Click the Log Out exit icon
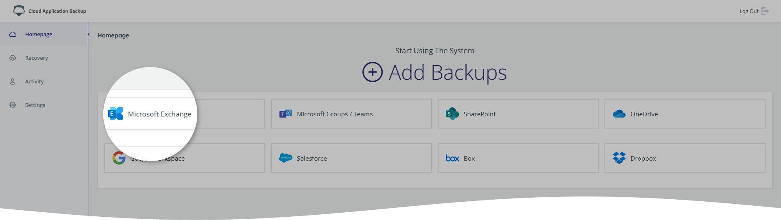 (765, 11)
